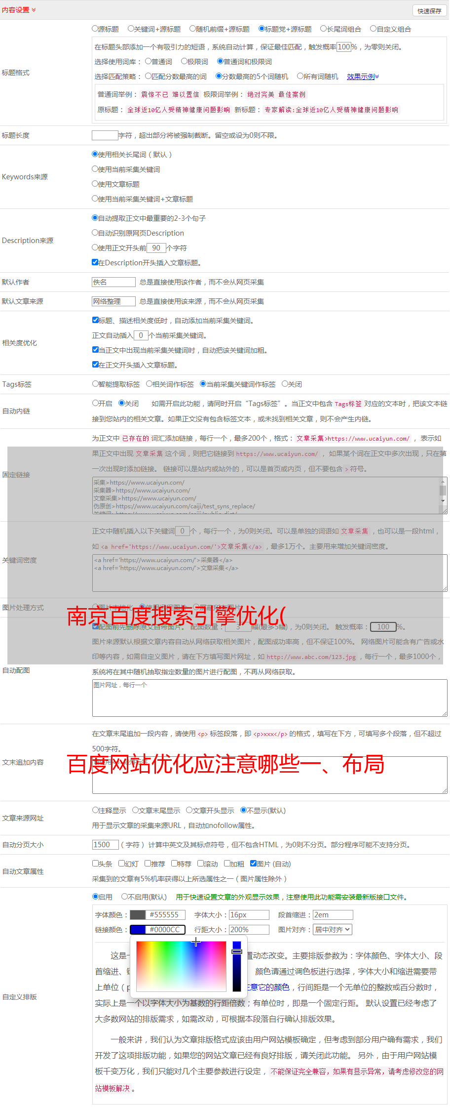This screenshot has width=450, height=1111.
Task: Click the 90 characters input field
Action: [x=156, y=248]
